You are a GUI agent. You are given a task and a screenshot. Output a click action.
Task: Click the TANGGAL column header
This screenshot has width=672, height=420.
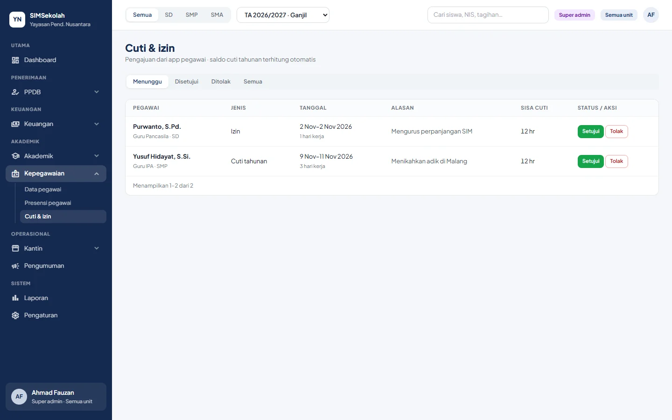pos(313,108)
